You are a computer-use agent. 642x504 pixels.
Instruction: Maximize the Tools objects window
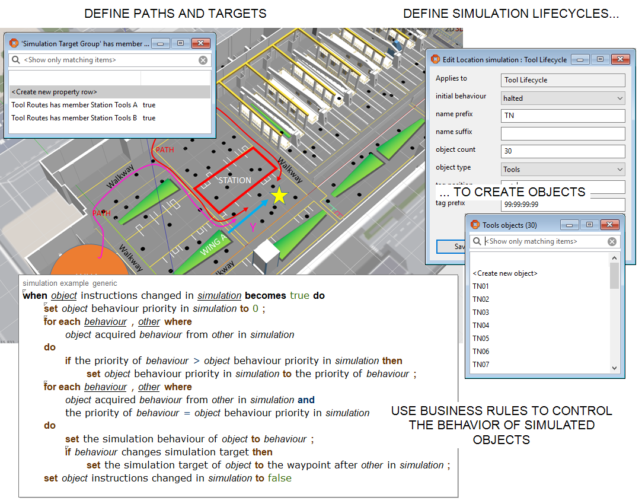coord(589,225)
